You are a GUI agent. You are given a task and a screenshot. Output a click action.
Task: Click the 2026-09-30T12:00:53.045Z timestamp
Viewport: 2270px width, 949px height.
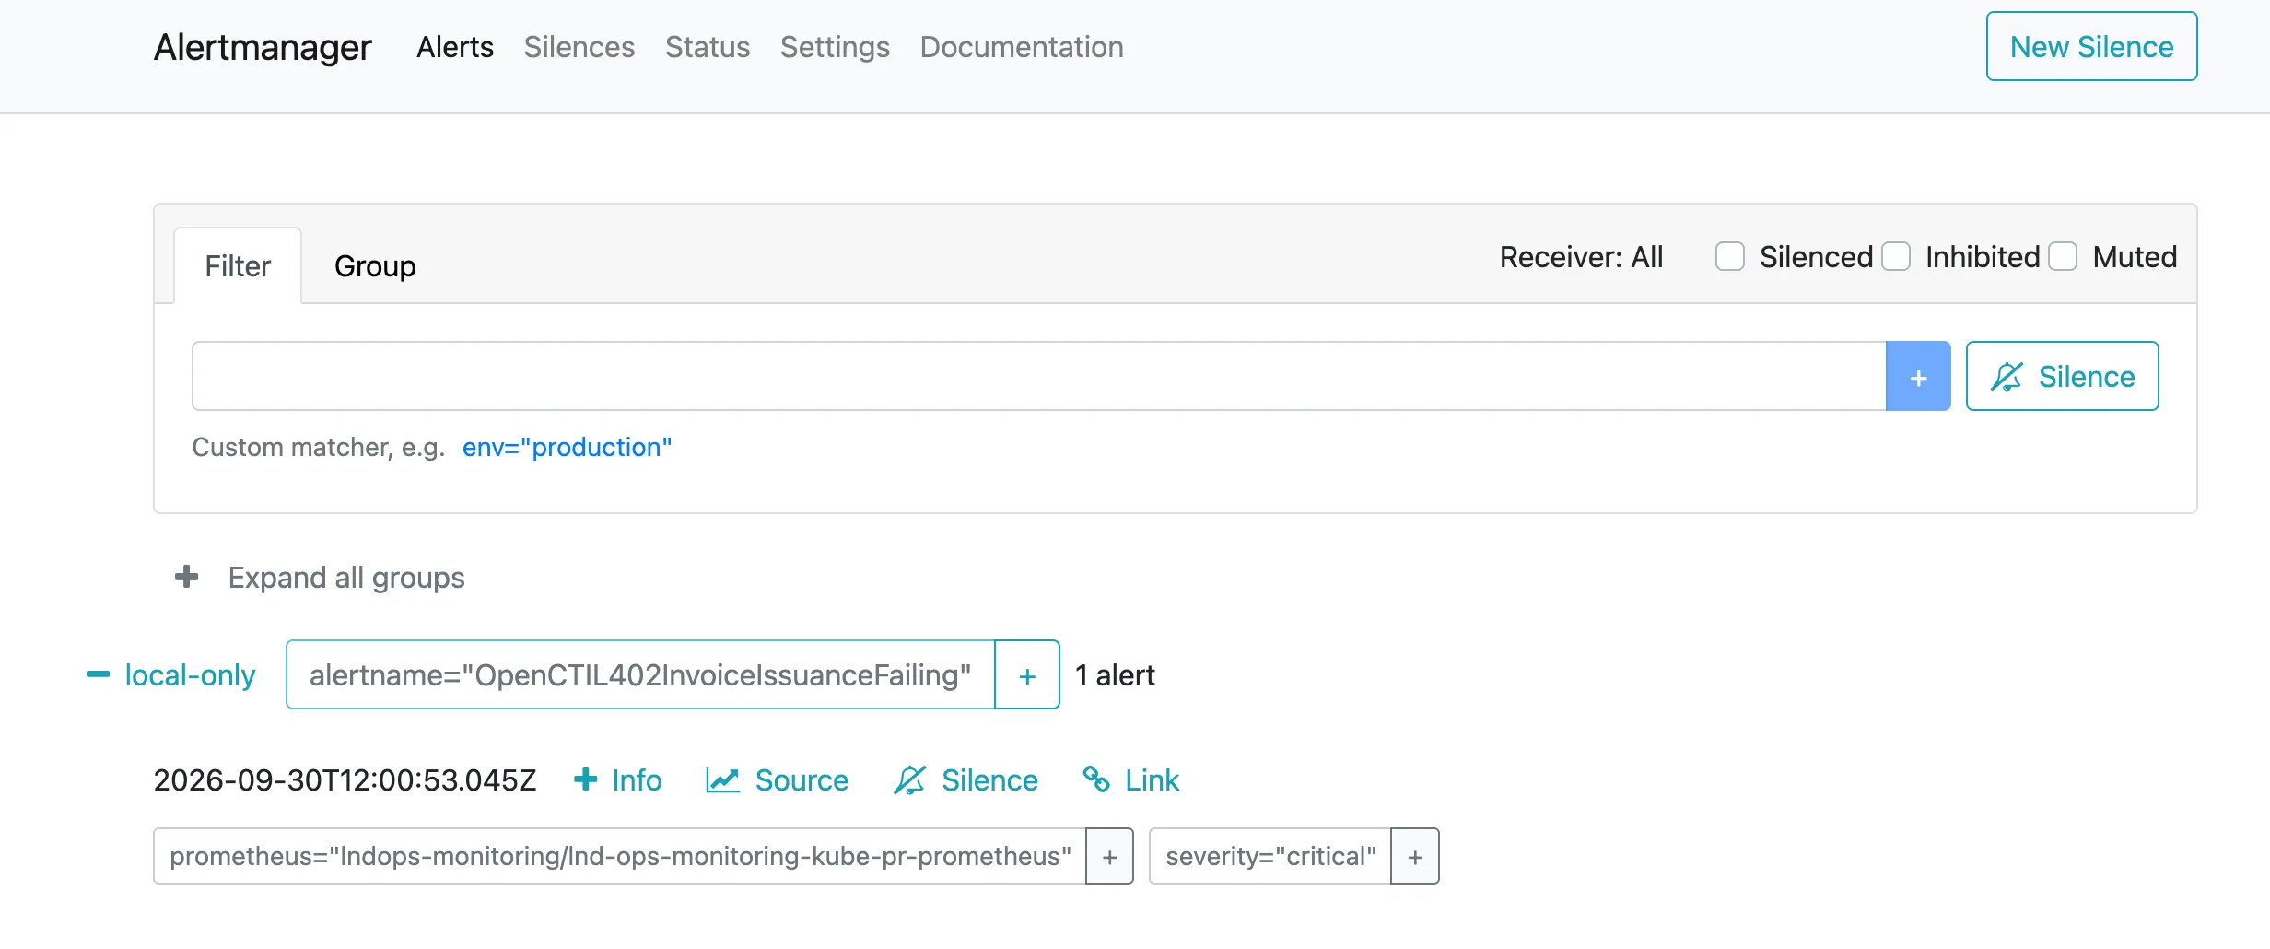pos(345,780)
